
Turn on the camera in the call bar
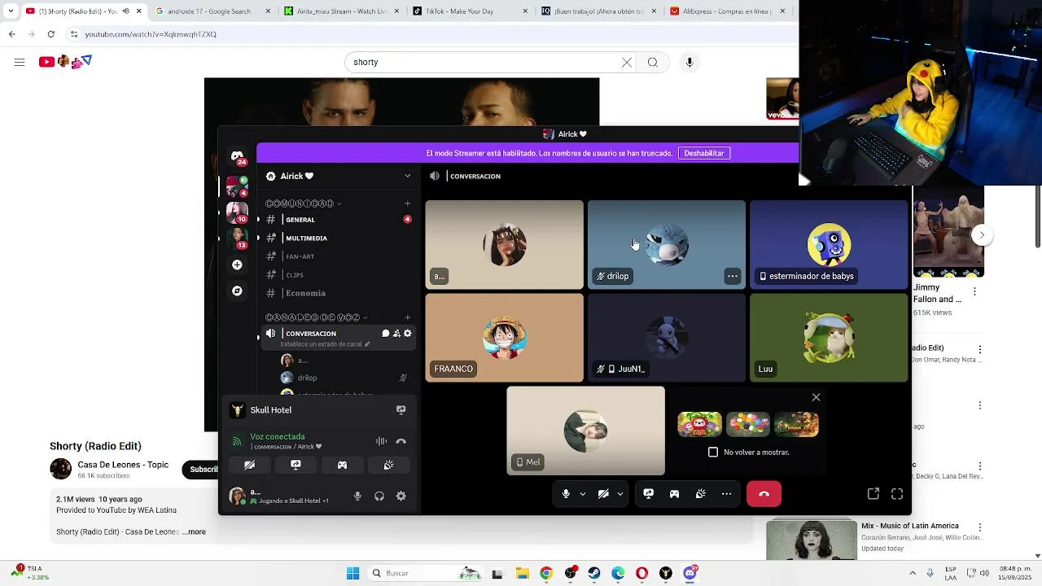[x=603, y=494]
